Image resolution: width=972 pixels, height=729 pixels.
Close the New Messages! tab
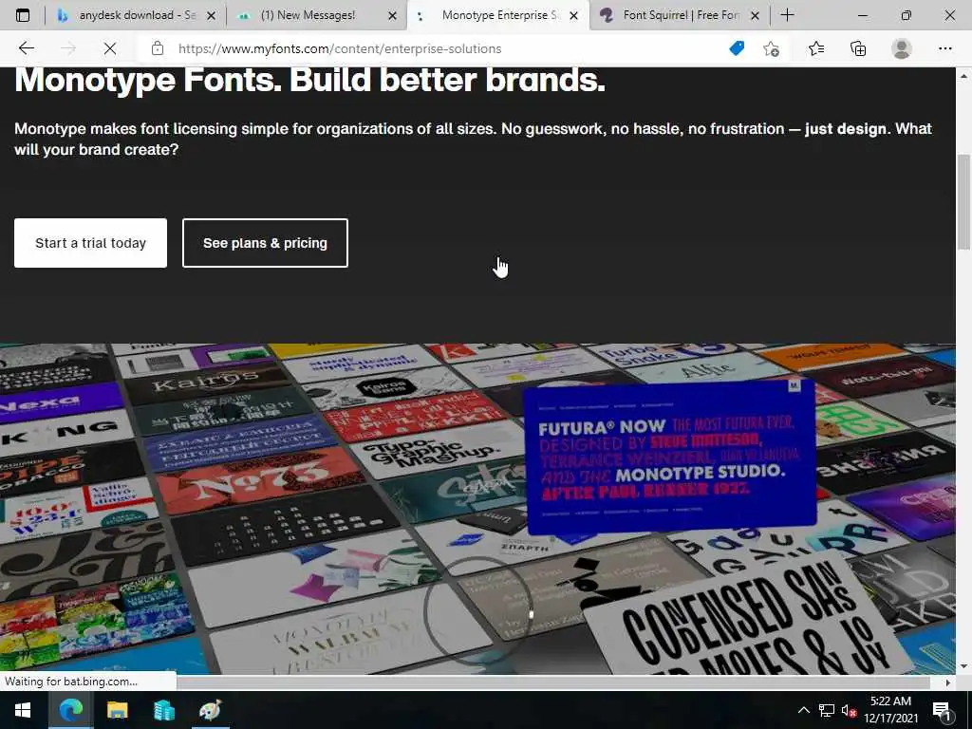point(392,15)
